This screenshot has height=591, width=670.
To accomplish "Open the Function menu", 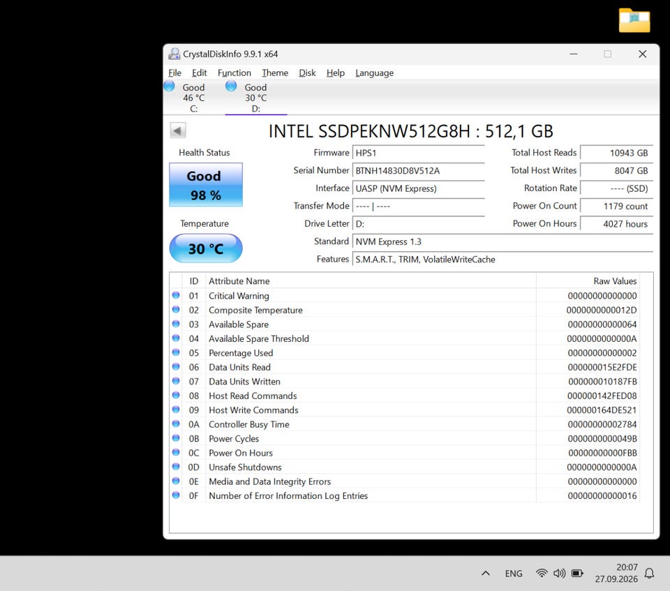I will click(x=234, y=73).
